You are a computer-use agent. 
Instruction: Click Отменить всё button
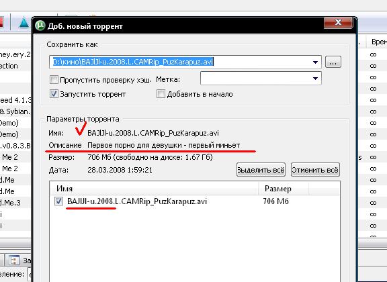pyautogui.click(x=315, y=170)
